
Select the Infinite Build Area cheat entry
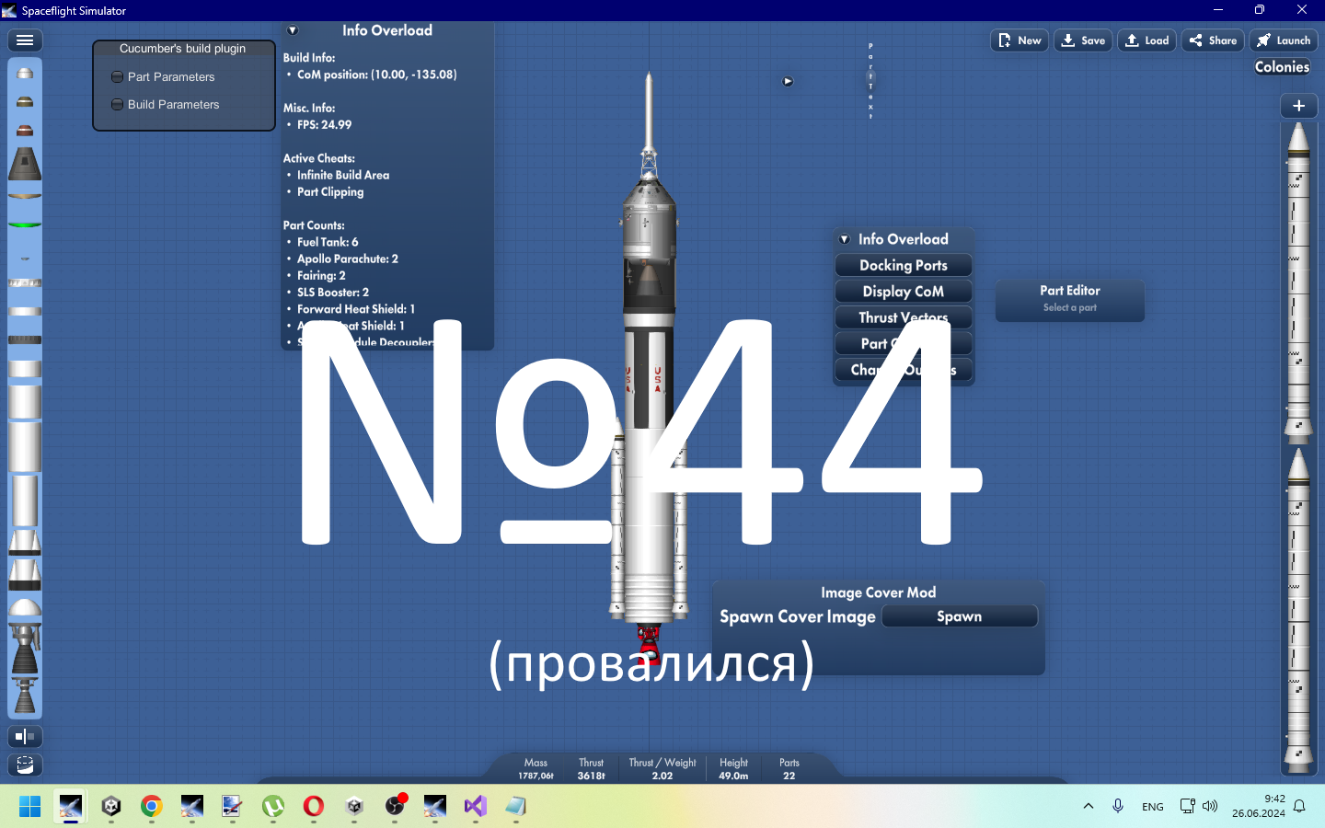click(343, 175)
